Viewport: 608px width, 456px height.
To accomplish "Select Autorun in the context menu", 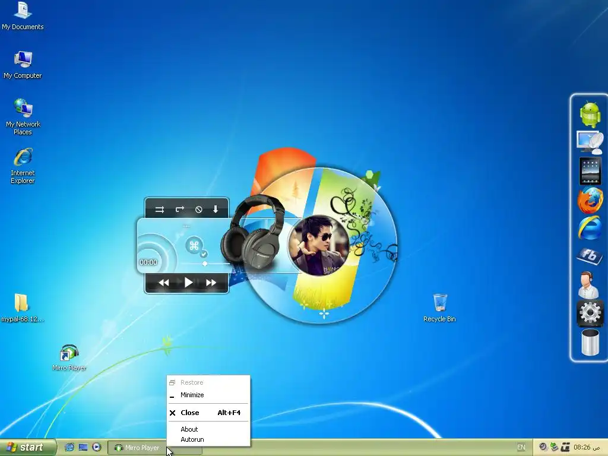I will coord(208,439).
